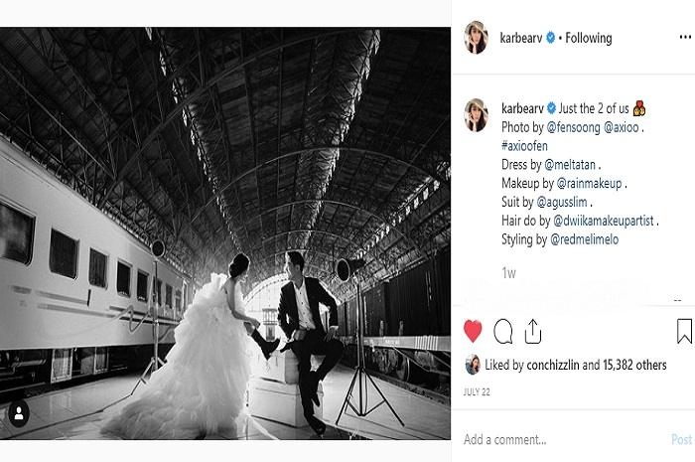
Task: Open the #axioofen hashtag
Action: tap(524, 146)
